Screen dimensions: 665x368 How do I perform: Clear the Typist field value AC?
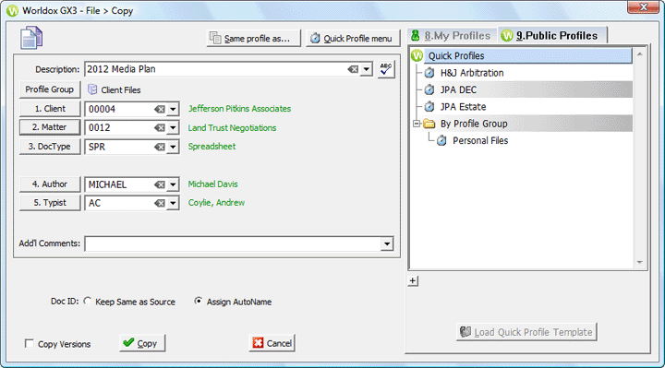(x=160, y=203)
